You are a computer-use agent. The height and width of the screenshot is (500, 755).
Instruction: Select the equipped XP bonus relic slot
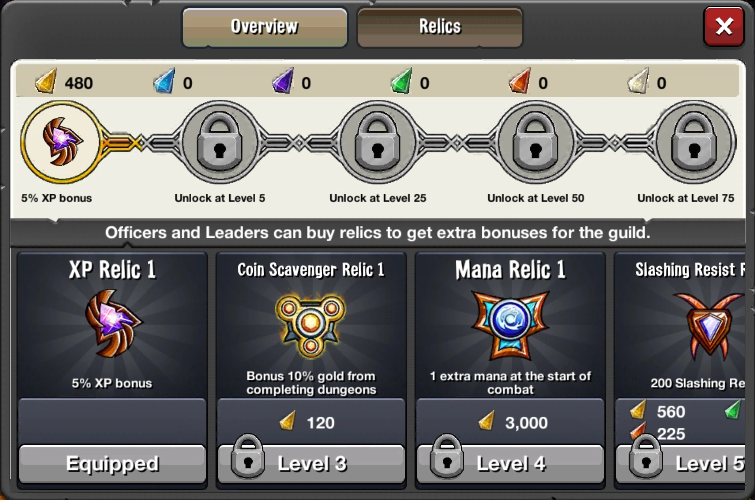coord(61,142)
